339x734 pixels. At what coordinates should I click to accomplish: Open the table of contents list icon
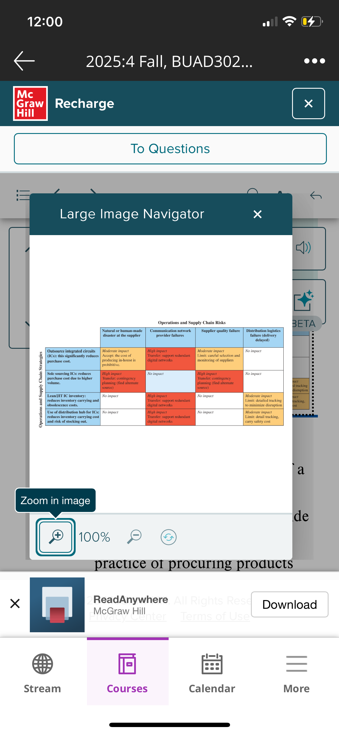(x=23, y=195)
